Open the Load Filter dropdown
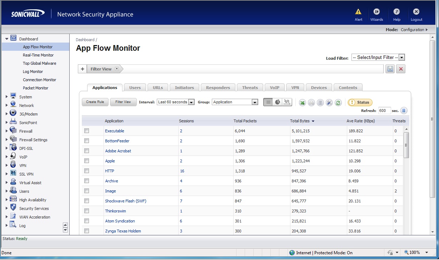Screen dimensions: 439x260 [x=378, y=57]
